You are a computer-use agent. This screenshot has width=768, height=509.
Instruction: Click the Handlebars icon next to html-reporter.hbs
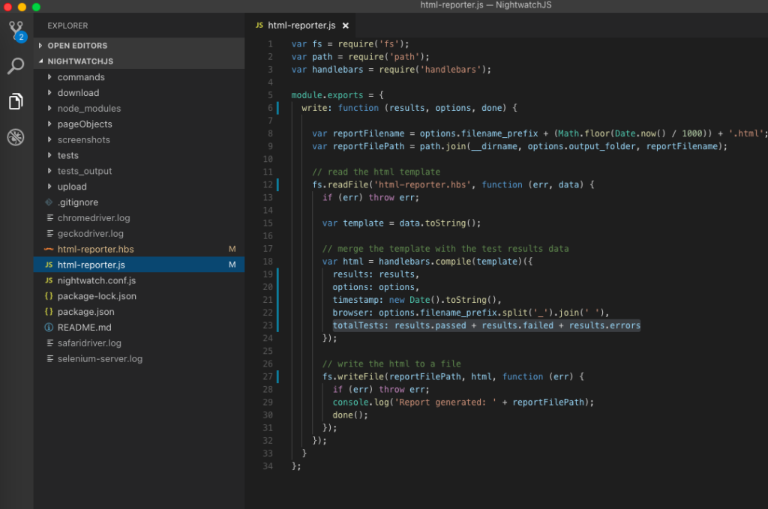tap(48, 249)
